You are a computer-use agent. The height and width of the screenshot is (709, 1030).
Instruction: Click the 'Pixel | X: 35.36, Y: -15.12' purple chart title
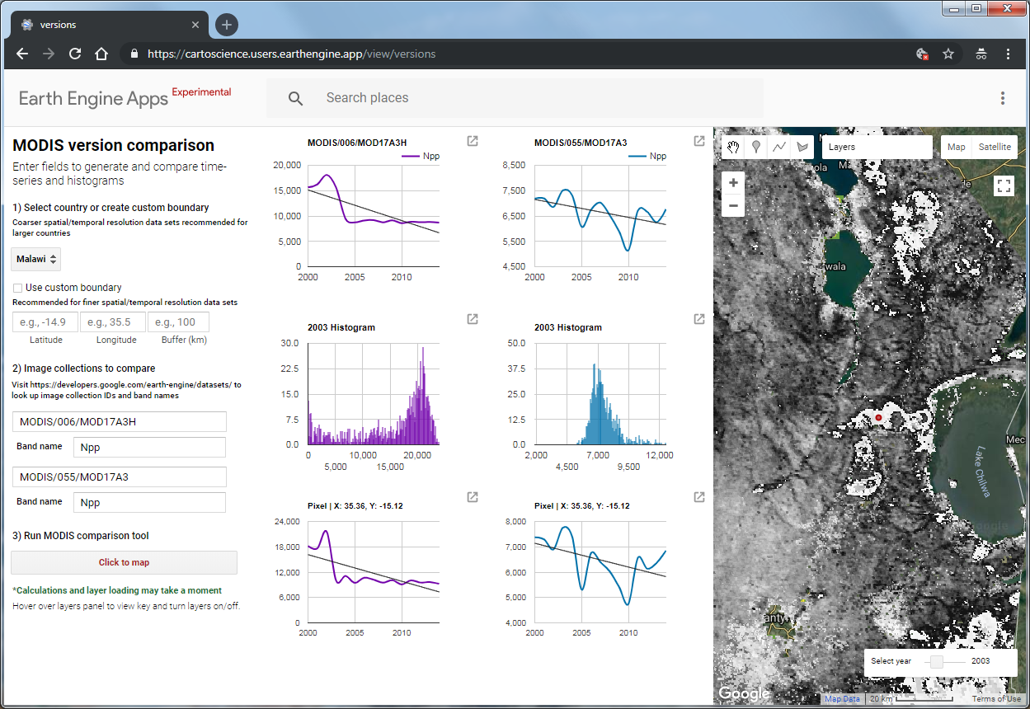click(355, 505)
